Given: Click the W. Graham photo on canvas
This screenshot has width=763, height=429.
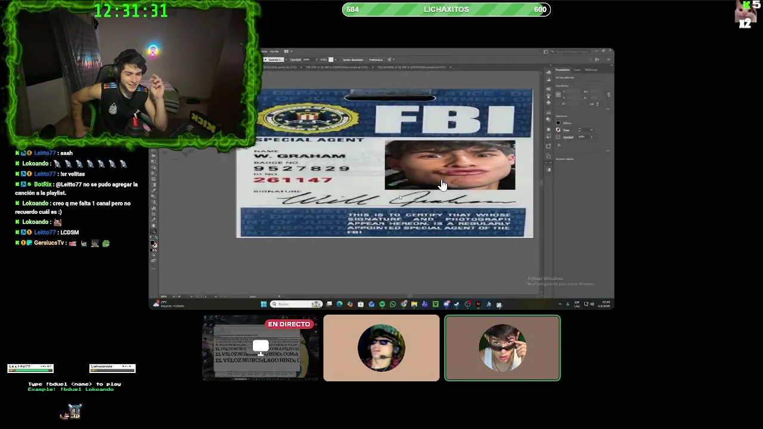Looking at the screenshot, I should [450, 165].
